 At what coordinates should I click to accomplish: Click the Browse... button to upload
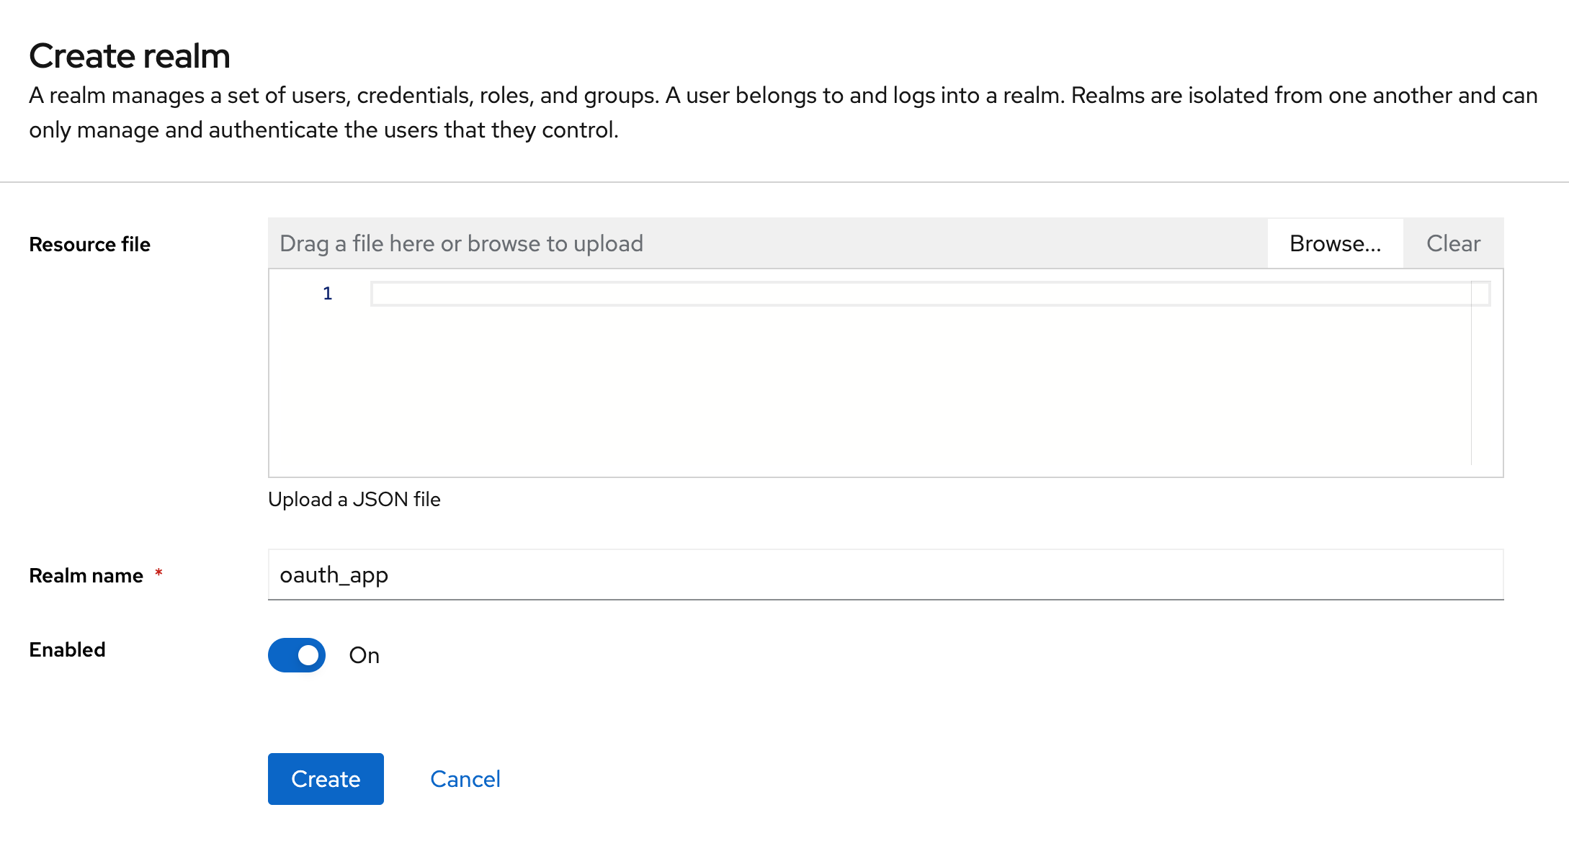tap(1335, 243)
